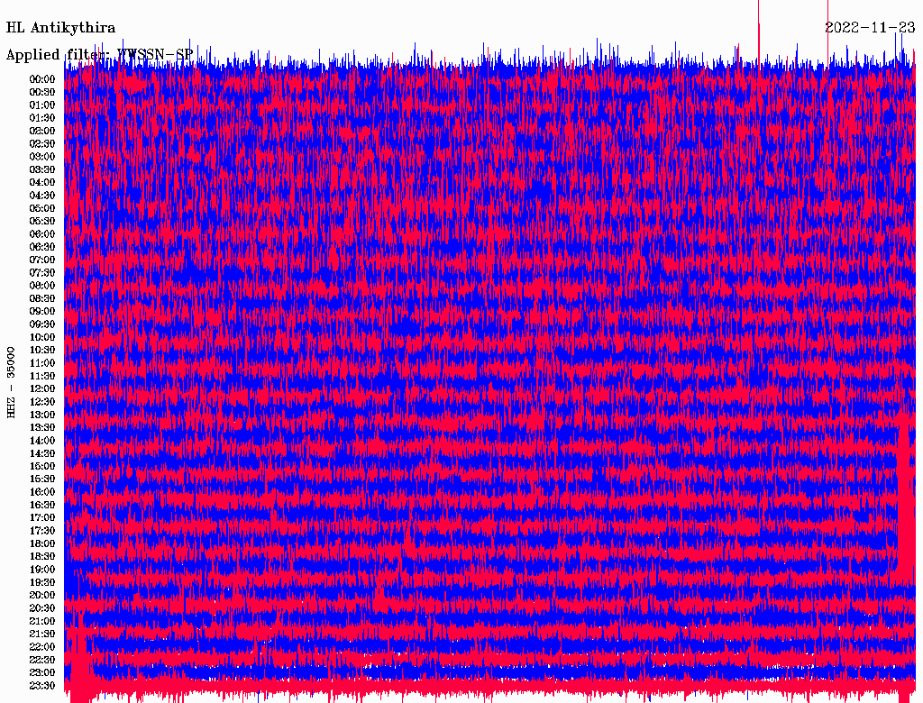Select the 15:00 time label
The image size is (923, 703).
(x=42, y=466)
